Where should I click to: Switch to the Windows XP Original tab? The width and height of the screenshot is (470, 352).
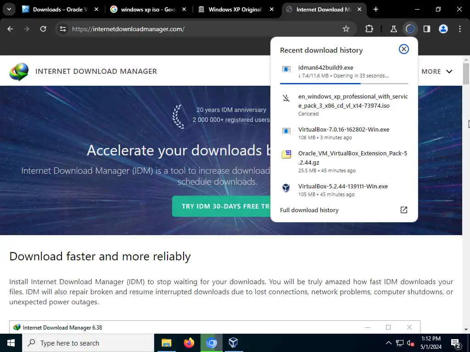(x=235, y=10)
